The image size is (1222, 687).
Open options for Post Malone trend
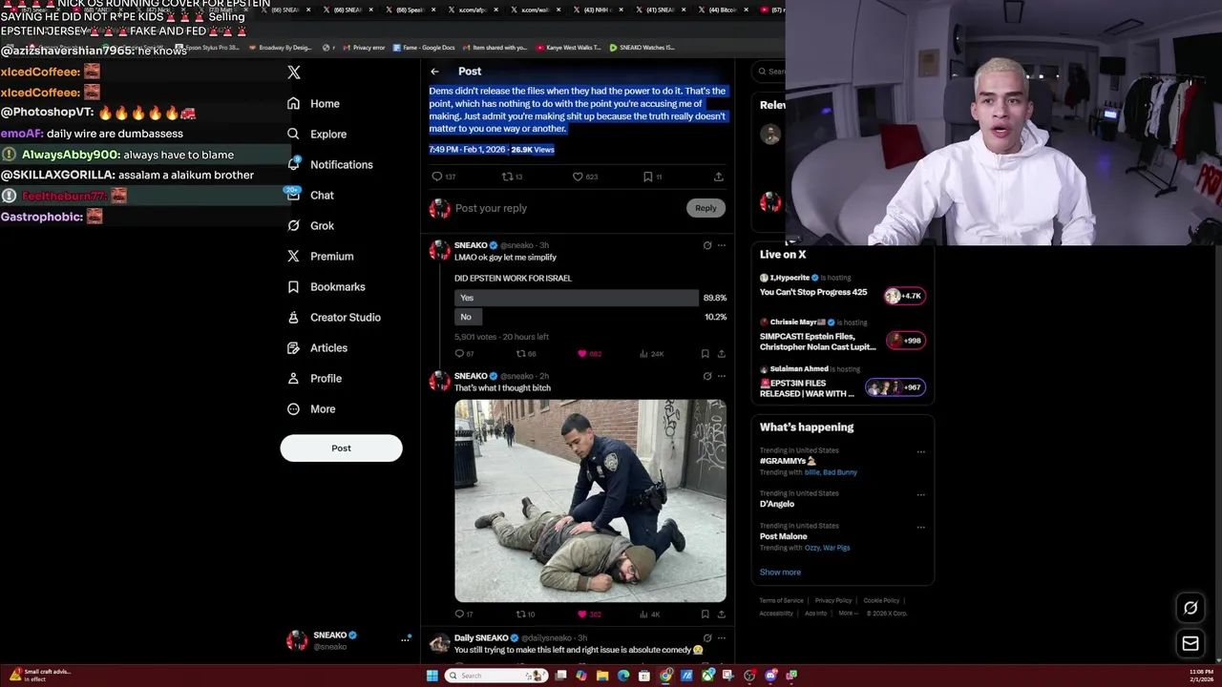[920, 528]
